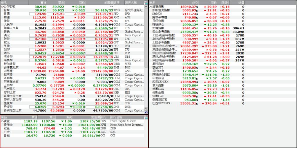Select the 新加坡幣 row
The height and width of the screenshot is (148, 297).
72,64
